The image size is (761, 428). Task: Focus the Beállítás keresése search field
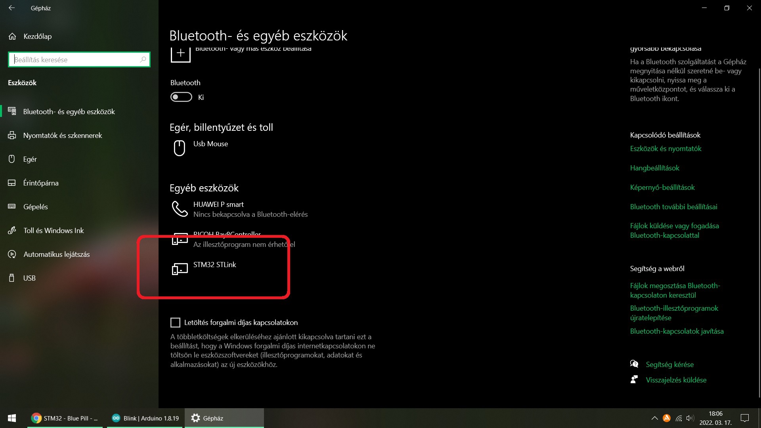point(75,59)
